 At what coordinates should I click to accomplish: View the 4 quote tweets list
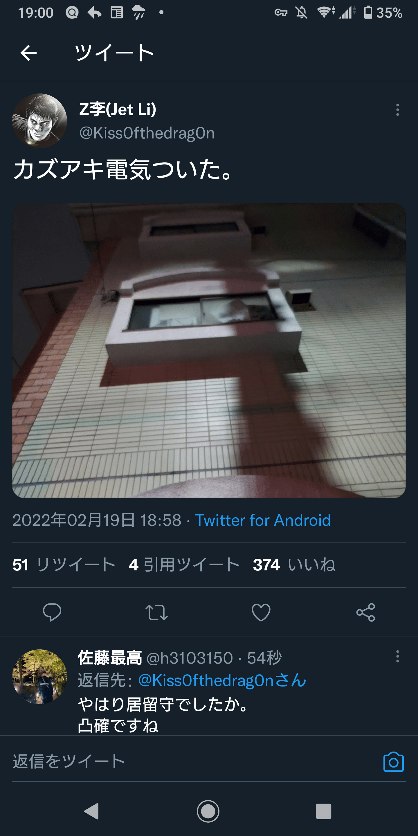click(x=184, y=565)
